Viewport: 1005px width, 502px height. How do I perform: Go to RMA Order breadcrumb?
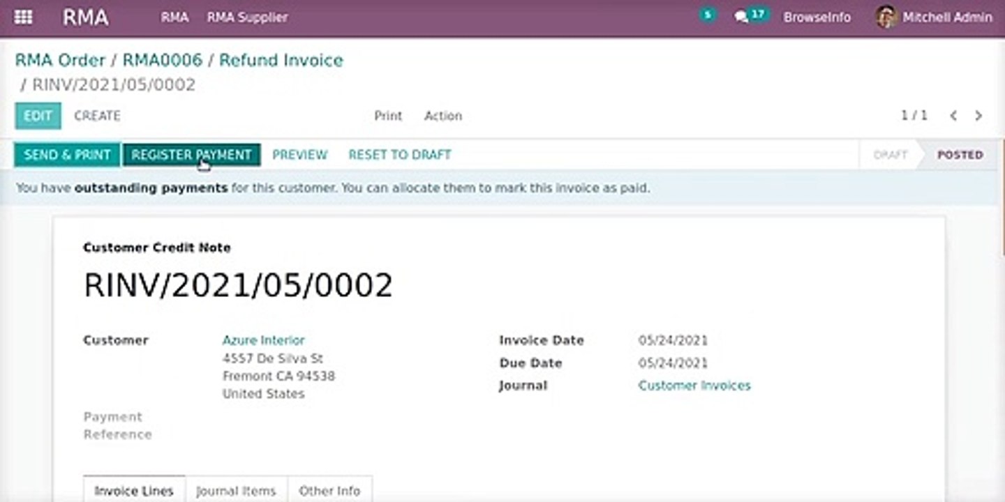[x=60, y=60]
